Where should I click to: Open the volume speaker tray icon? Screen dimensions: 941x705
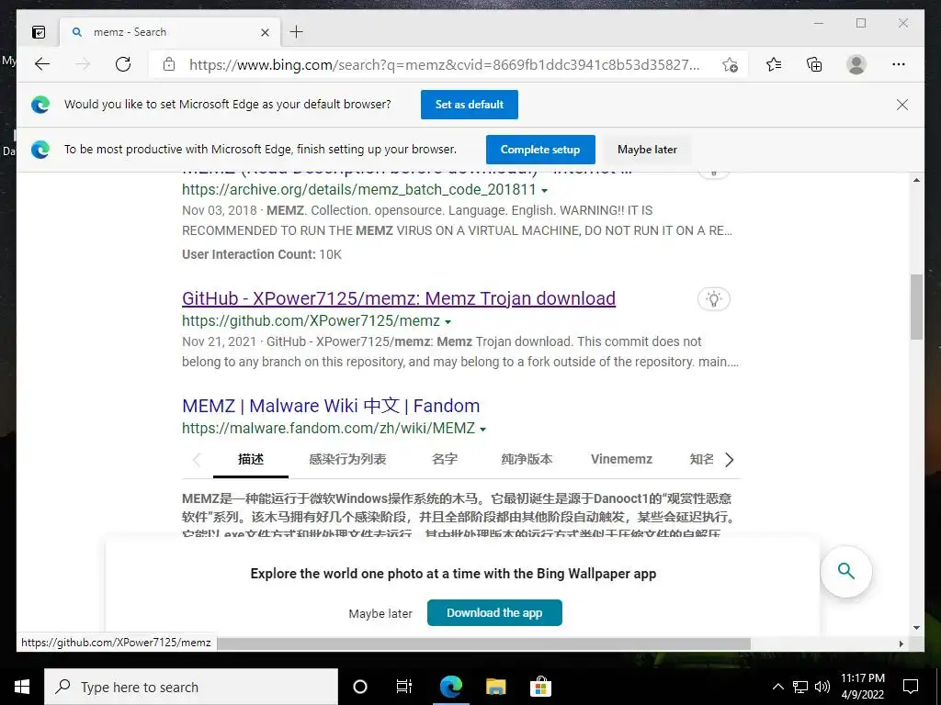(822, 687)
